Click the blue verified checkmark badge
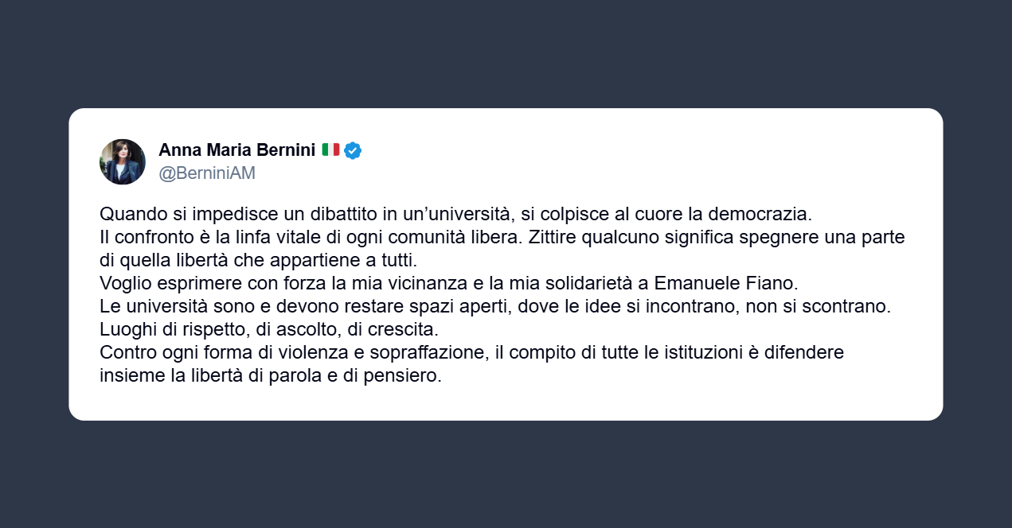 tap(353, 150)
